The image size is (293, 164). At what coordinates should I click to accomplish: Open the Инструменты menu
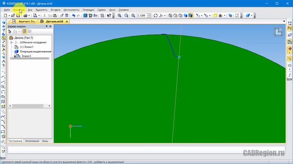coord(71,10)
